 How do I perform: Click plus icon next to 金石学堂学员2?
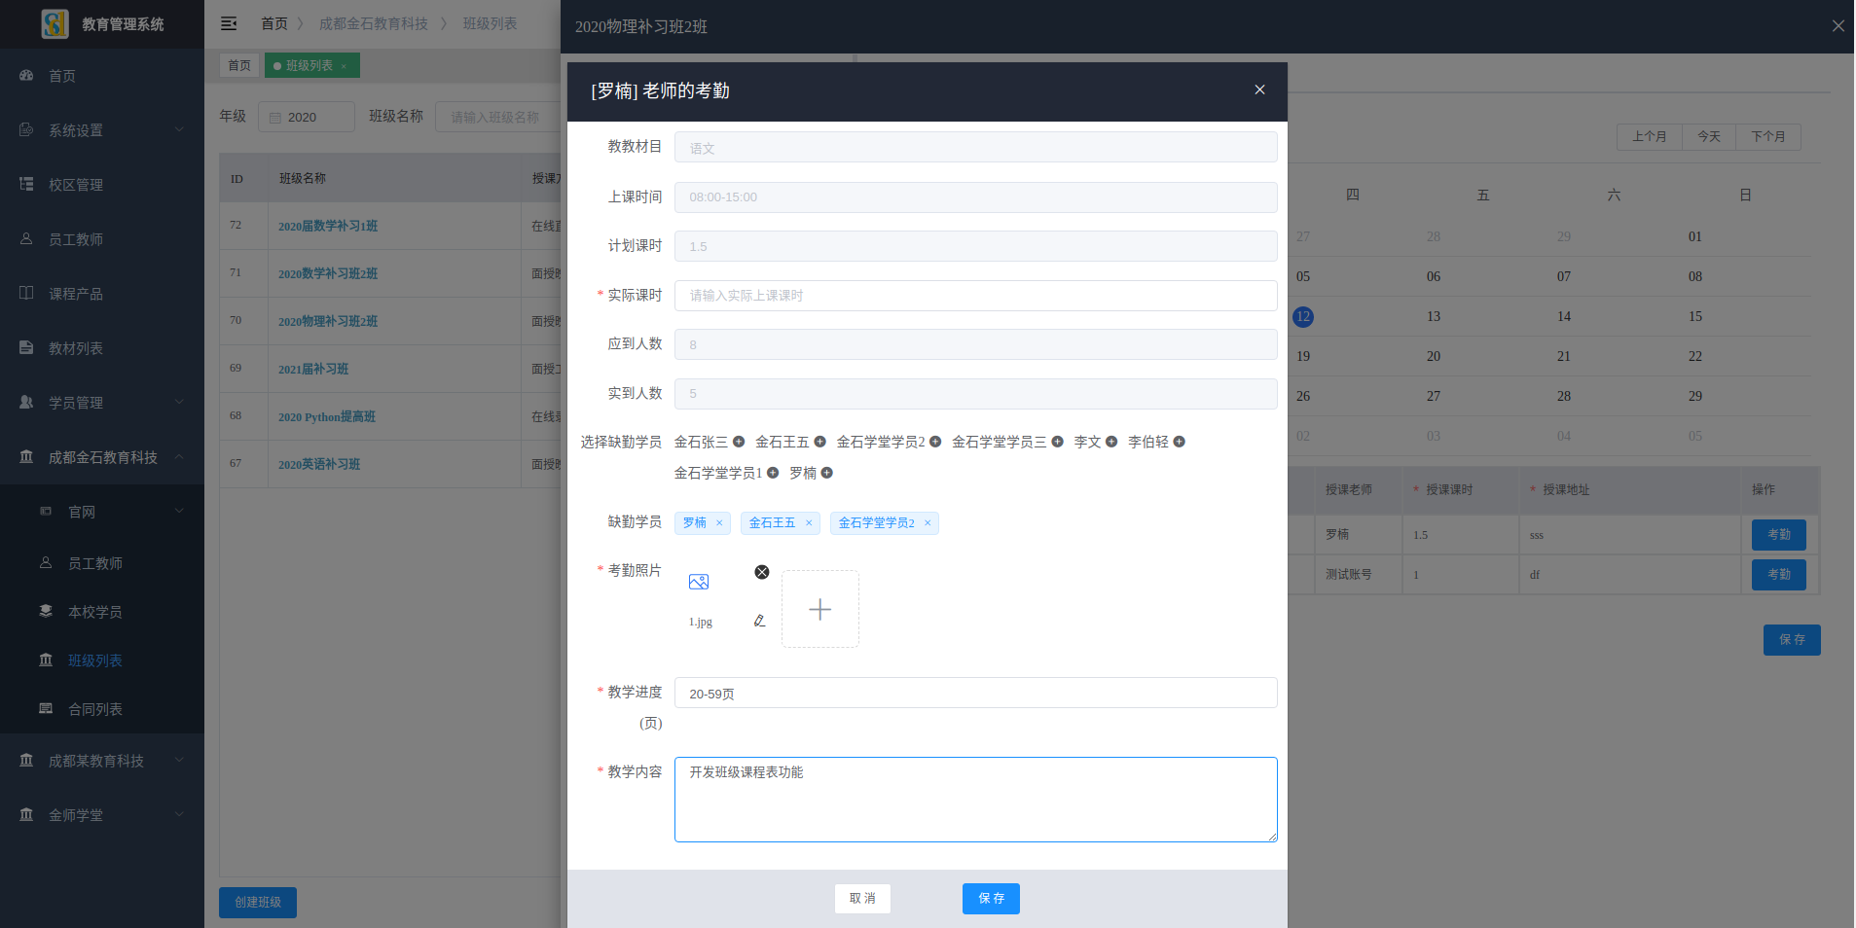(935, 442)
